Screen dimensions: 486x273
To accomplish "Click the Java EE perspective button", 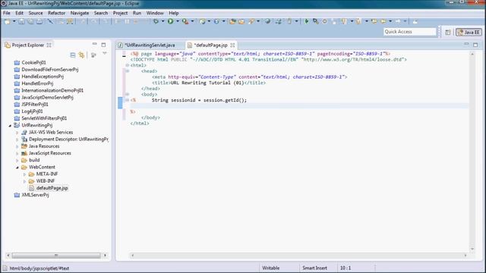I will point(469,32).
